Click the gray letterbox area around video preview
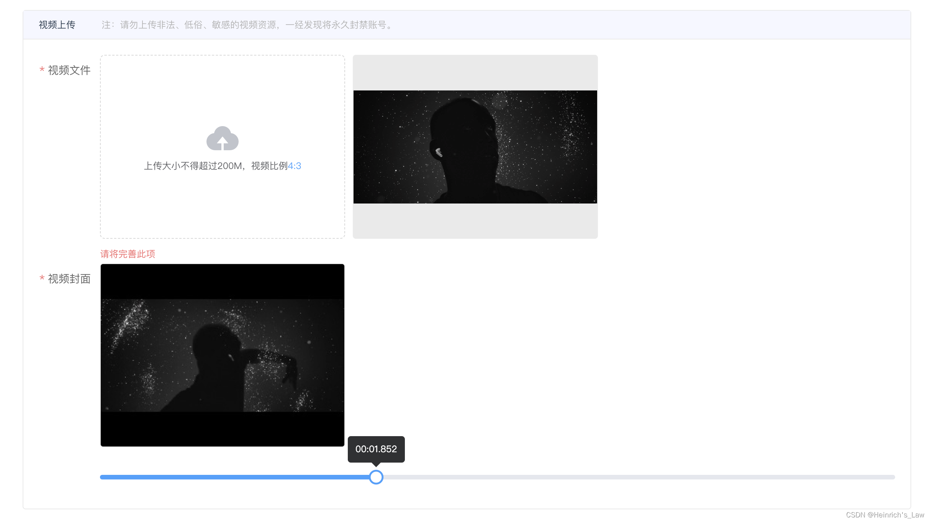The image size is (930, 522). click(475, 72)
